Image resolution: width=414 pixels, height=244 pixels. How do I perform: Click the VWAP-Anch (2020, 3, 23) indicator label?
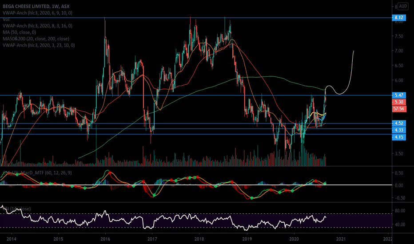click(x=39, y=45)
